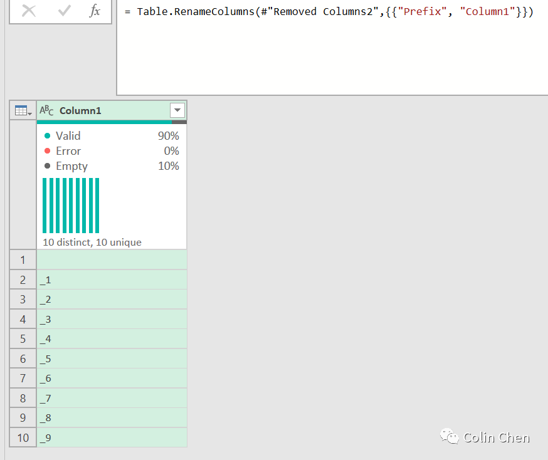
Task: Click the dark Empty indicator dot
Action: click(x=47, y=166)
